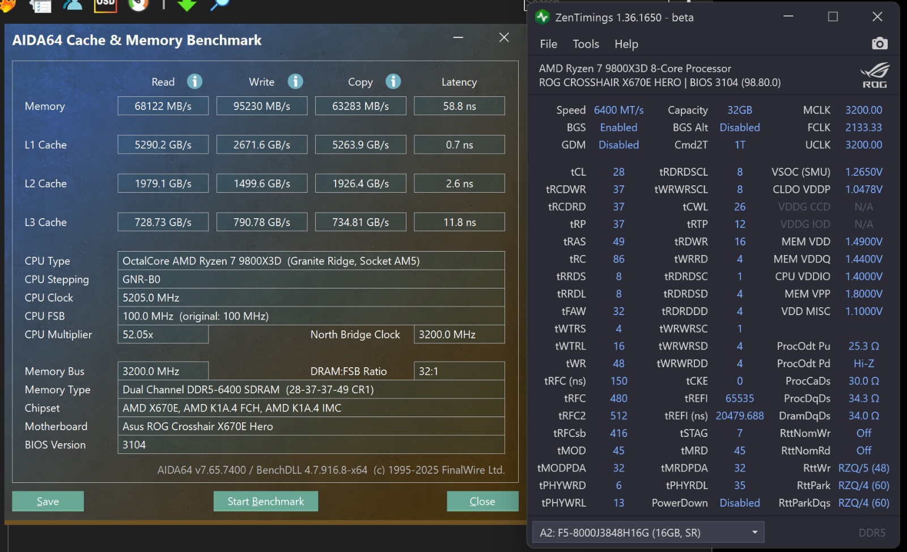The height and width of the screenshot is (552, 907).
Task: Click the green download arrow toolbar icon
Action: [187, 5]
